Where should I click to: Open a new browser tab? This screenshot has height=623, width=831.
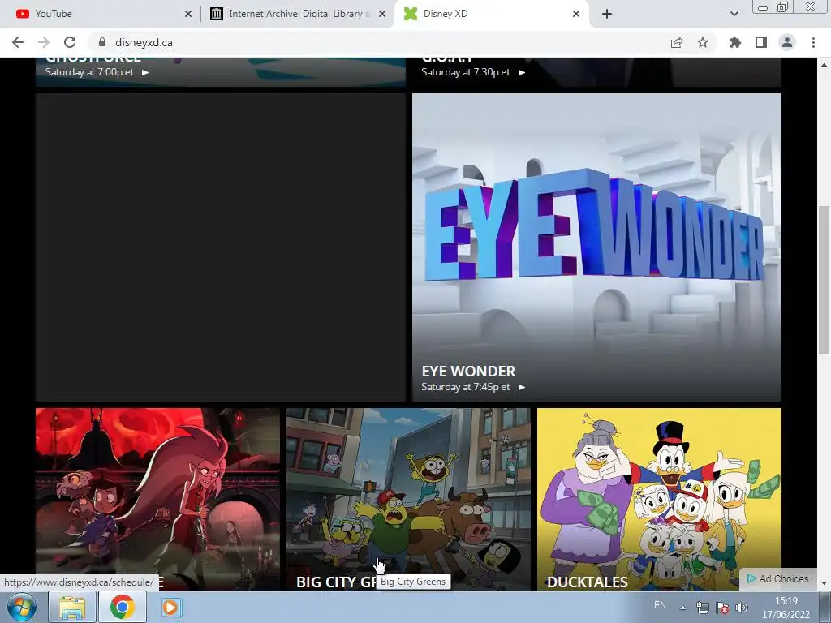[607, 14]
